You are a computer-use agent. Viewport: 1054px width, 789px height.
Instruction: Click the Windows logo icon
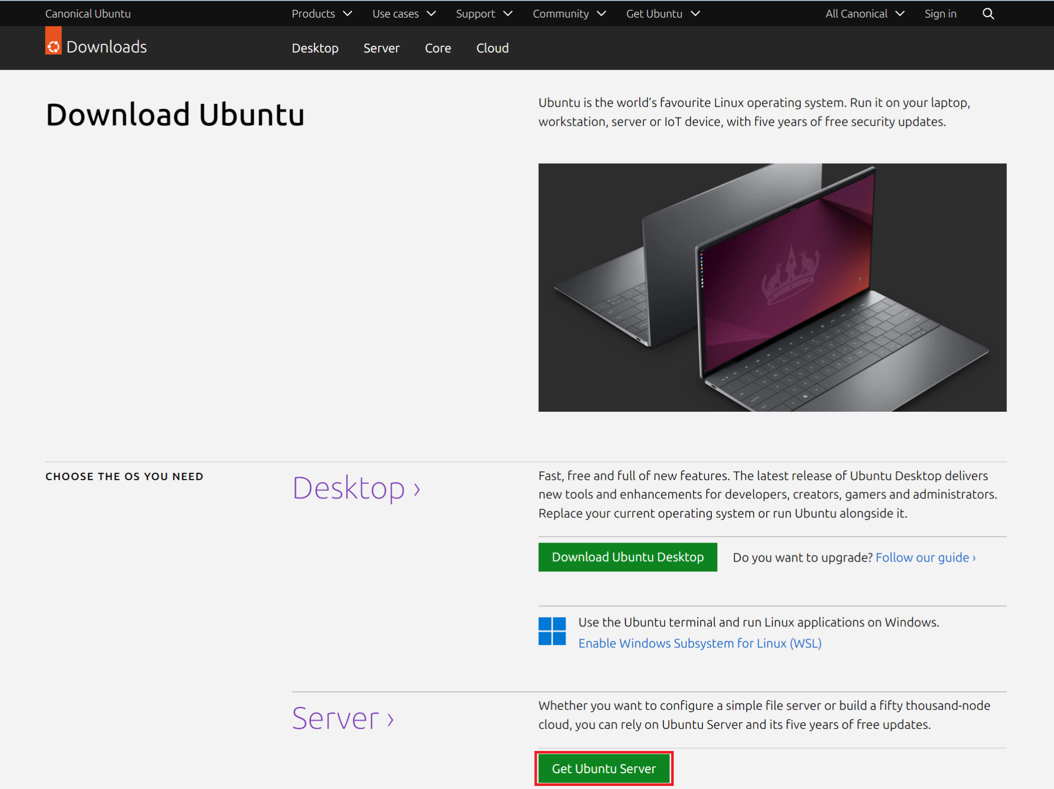click(552, 631)
